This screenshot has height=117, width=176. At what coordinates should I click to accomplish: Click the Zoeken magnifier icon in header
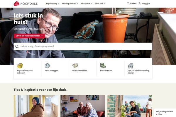[128, 4]
